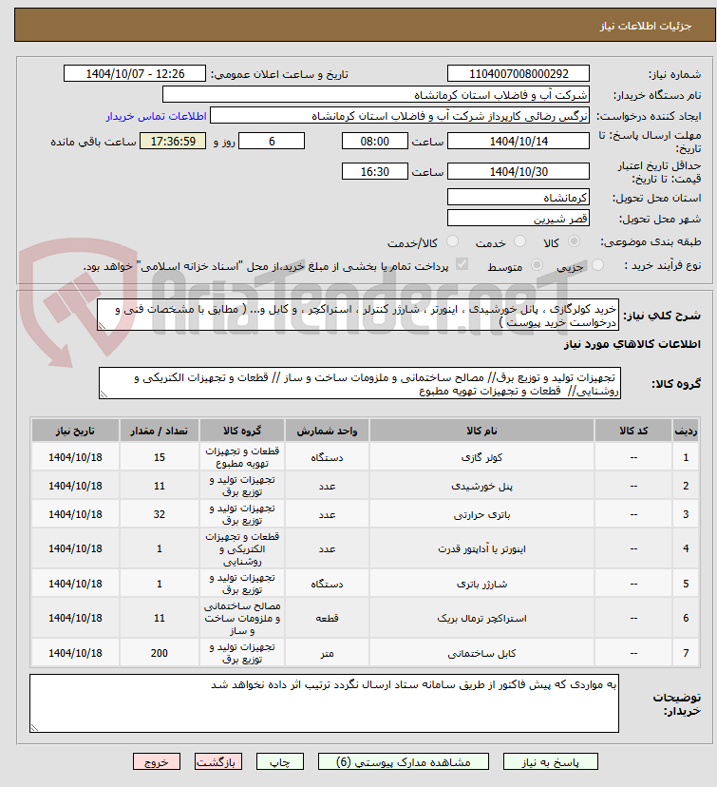Click the واحد شمارش column header
The width and height of the screenshot is (717, 787).
click(327, 431)
